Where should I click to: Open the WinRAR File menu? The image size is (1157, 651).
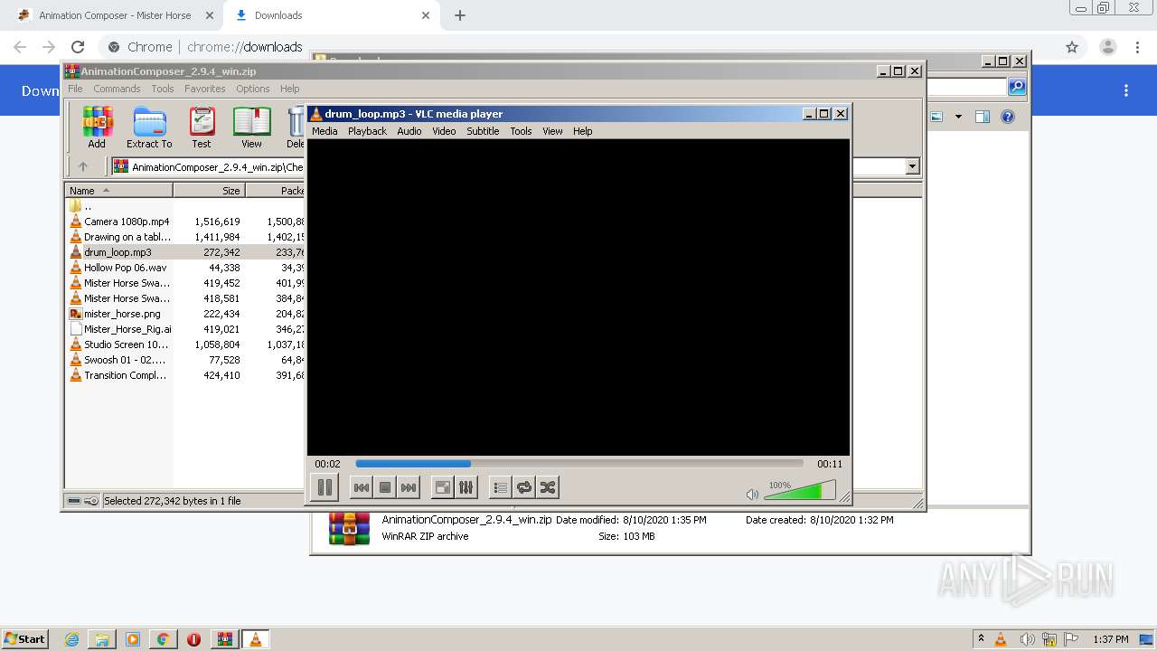[75, 89]
